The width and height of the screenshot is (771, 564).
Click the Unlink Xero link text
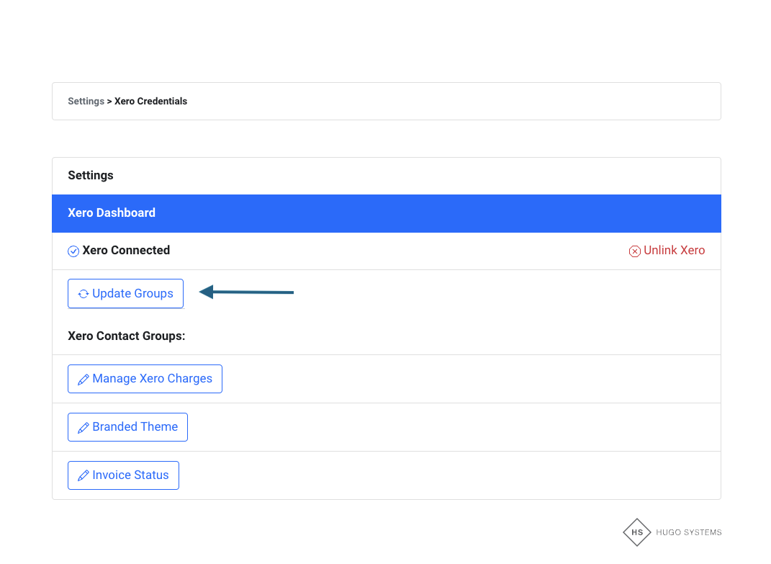[x=674, y=251]
